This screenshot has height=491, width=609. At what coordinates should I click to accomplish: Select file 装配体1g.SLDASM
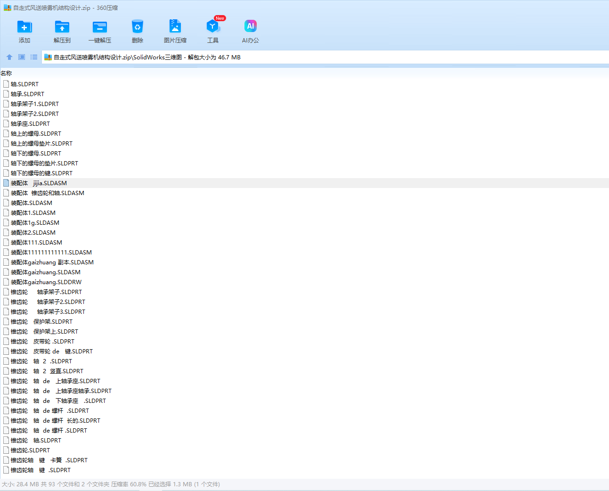click(x=35, y=222)
